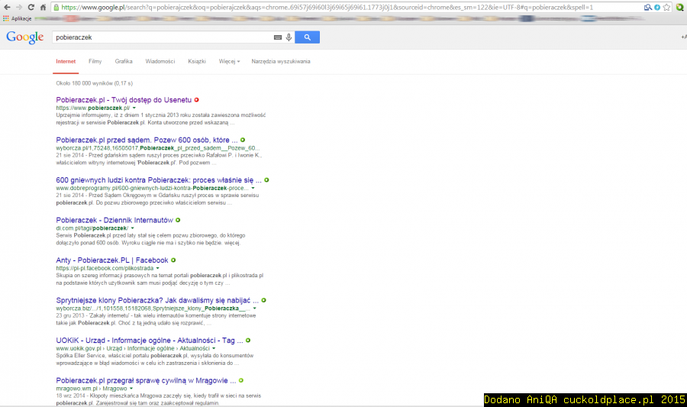
Task: Open dropdown arrow next to di.com.pl/tag/pobieraczek URL
Action: [x=132, y=228]
